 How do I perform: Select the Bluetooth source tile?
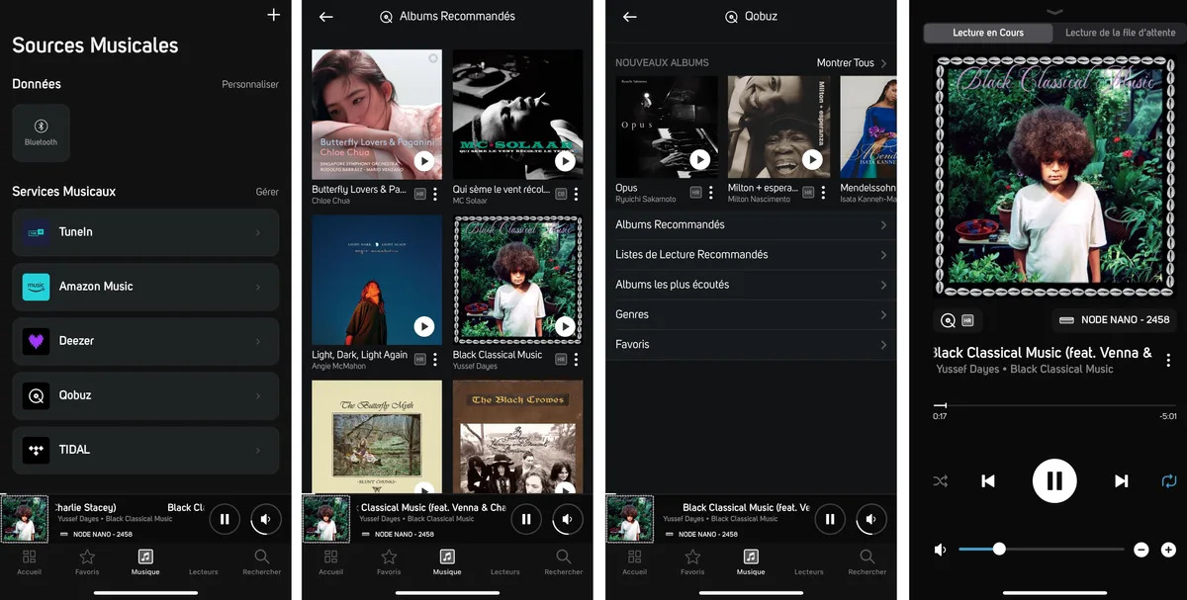41,132
